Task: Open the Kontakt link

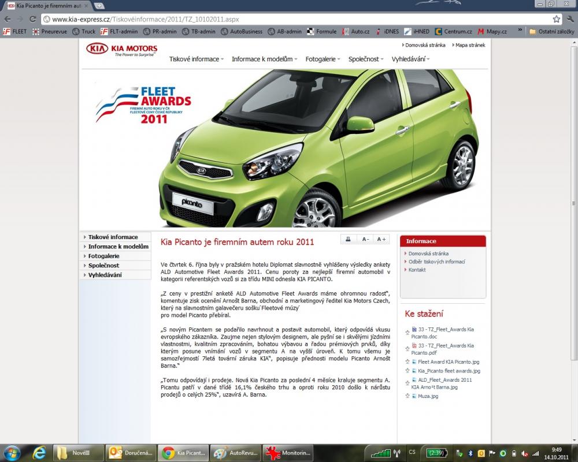Action: 417,270
